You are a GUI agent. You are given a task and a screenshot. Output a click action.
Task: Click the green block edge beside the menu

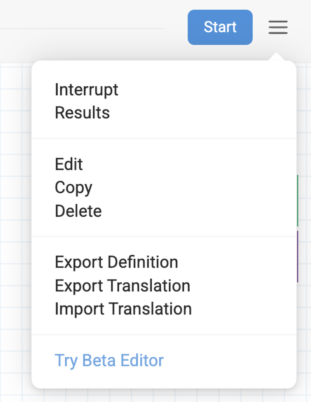(298, 200)
